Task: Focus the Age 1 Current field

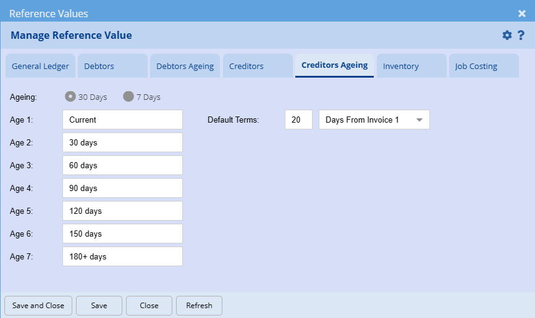Action: point(122,120)
